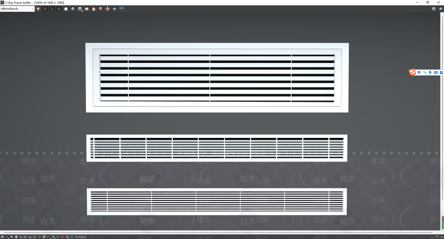The image size is (444, 239).
Task: Show the corrections control window icon
Action: pos(2,237)
